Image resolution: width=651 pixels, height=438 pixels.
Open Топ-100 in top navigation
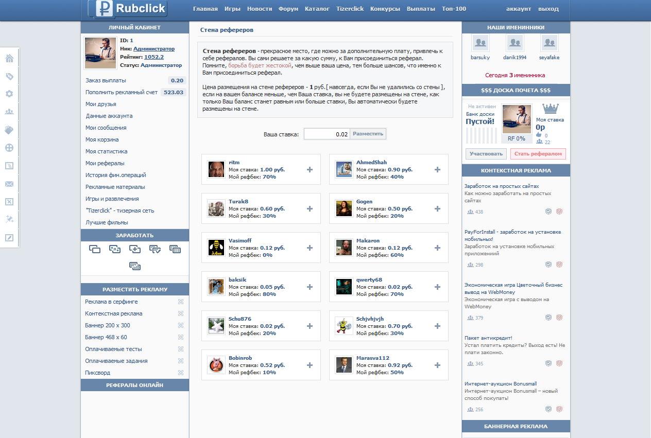[x=454, y=9]
